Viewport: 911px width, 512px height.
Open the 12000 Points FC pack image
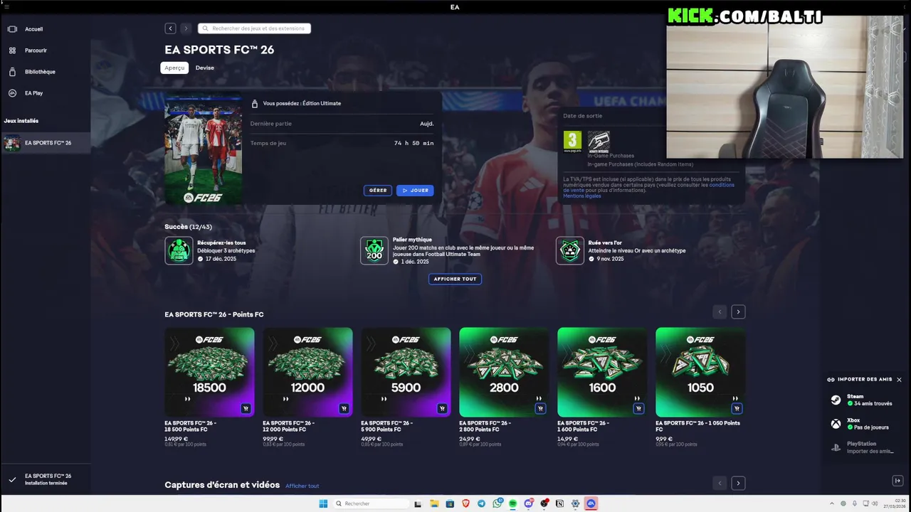pyautogui.click(x=307, y=372)
